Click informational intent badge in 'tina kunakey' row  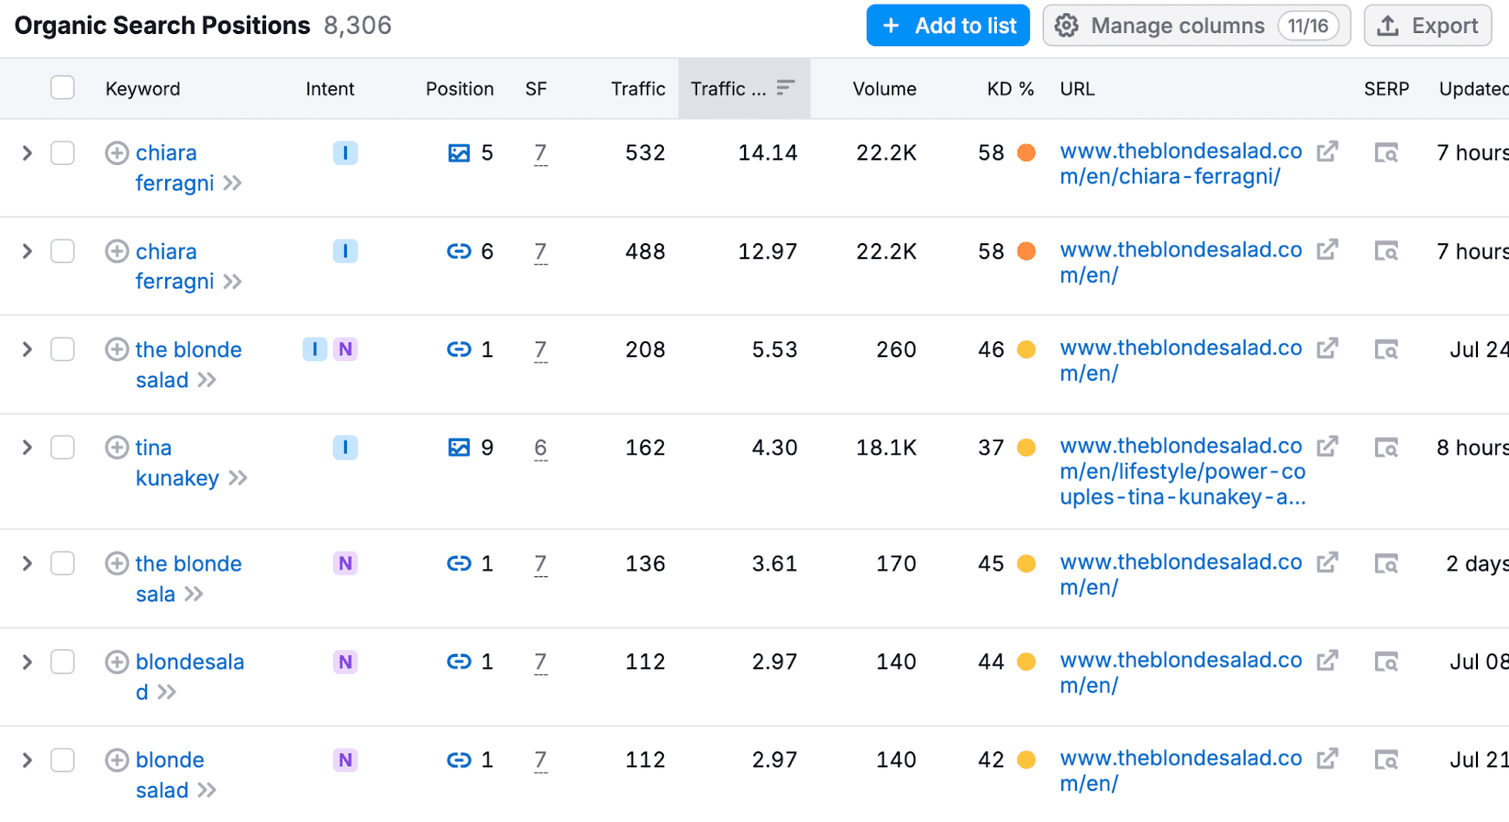click(345, 448)
